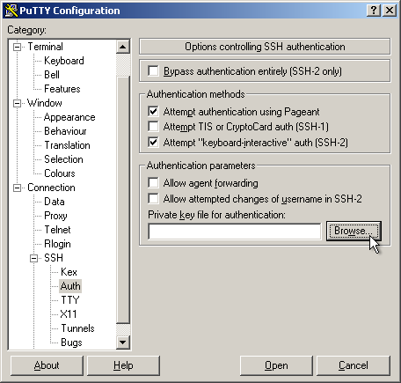This screenshot has width=401, height=383.
Task: Open the Proxy settings category
Action: click(55, 216)
